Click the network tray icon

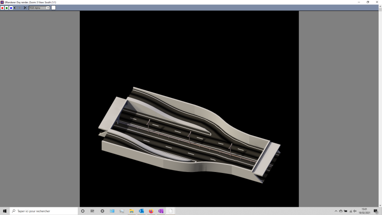[x=350, y=211]
